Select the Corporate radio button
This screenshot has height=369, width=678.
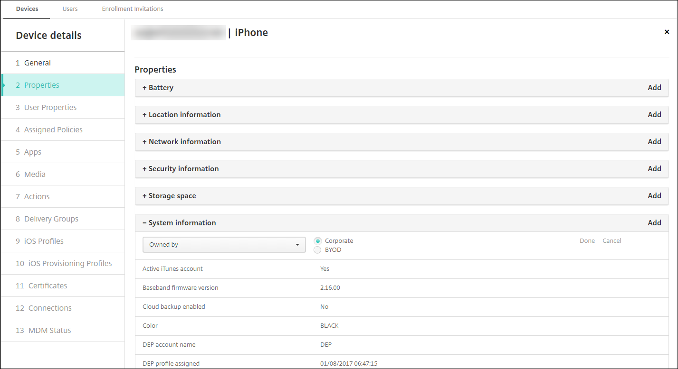[318, 241]
